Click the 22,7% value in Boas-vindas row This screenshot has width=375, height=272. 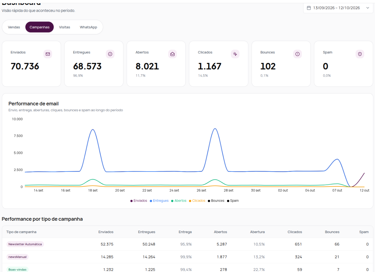pos(259,270)
